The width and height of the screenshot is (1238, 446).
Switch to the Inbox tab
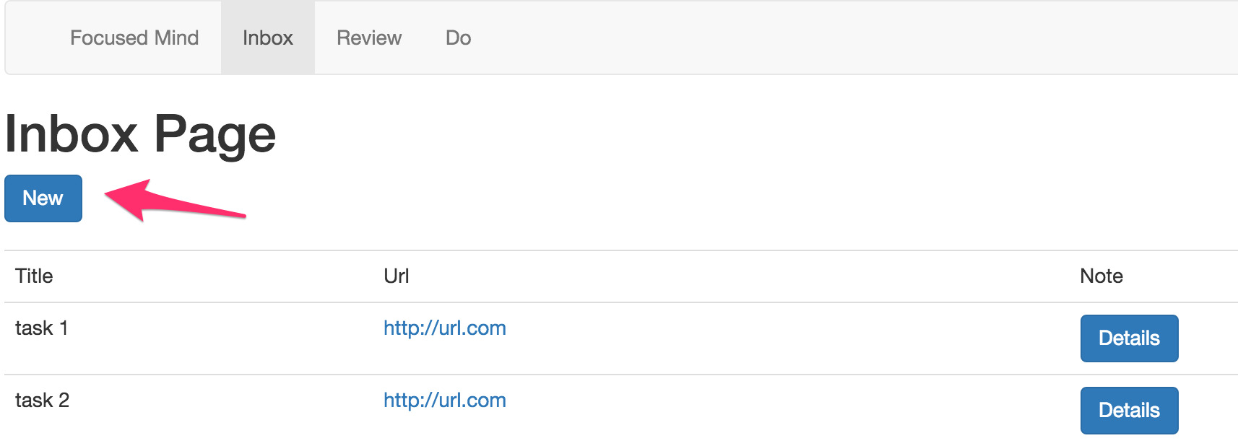pyautogui.click(x=268, y=38)
